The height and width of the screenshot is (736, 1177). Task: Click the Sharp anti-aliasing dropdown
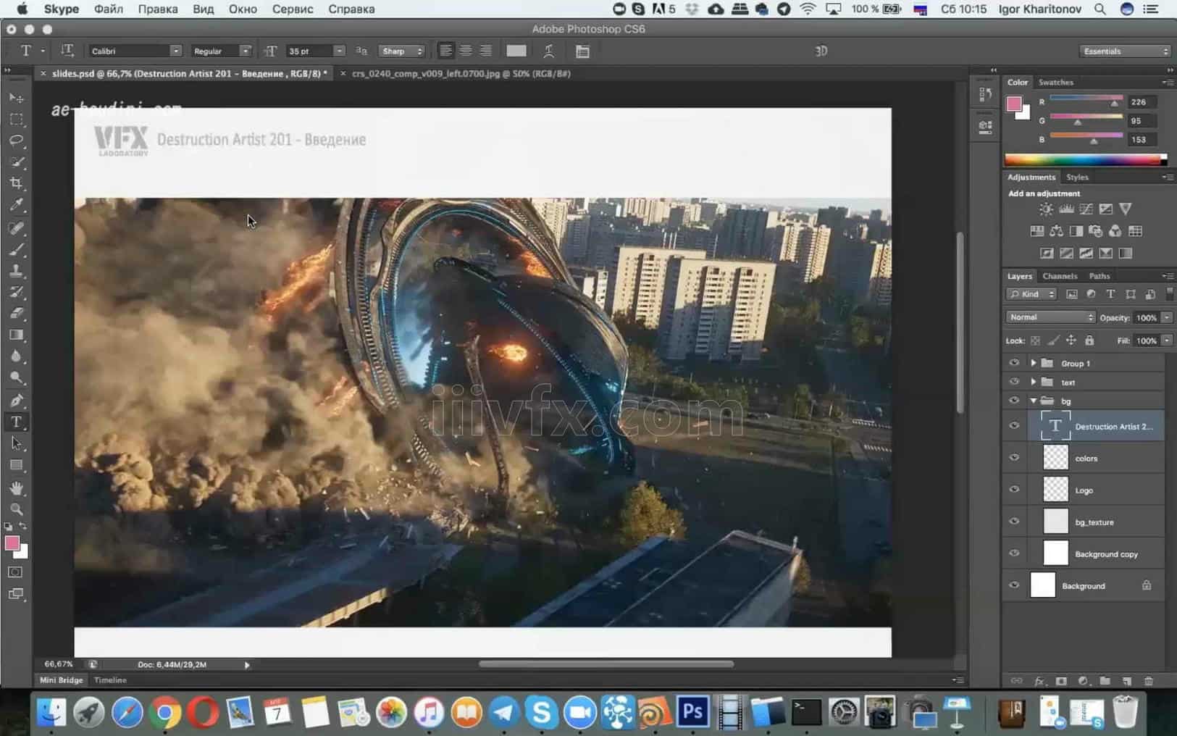pyautogui.click(x=401, y=51)
